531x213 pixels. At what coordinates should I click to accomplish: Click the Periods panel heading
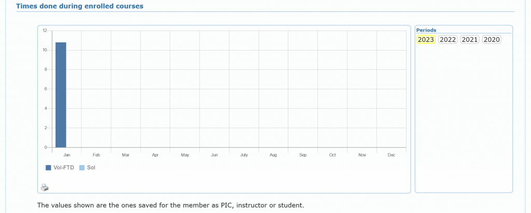[426, 30]
